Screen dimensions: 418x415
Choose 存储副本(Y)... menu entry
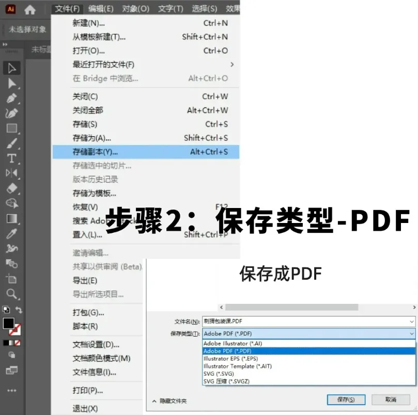[x=146, y=152]
